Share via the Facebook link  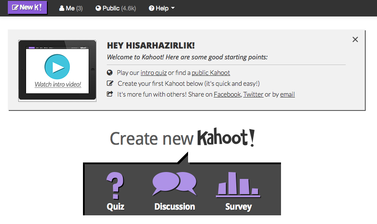click(227, 94)
